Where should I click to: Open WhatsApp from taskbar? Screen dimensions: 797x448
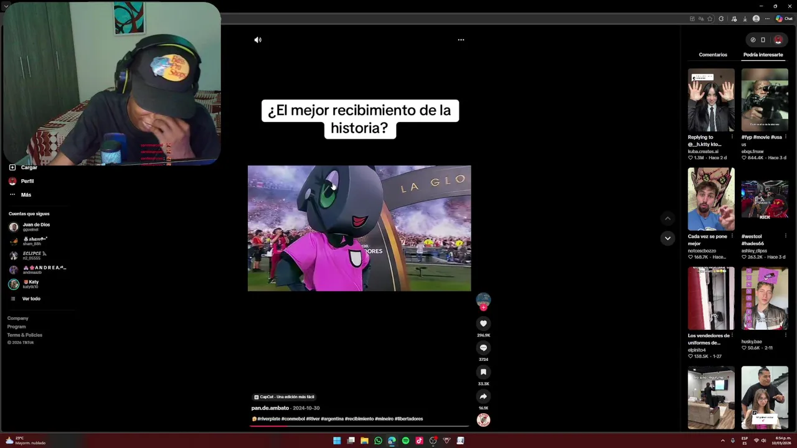378,441
